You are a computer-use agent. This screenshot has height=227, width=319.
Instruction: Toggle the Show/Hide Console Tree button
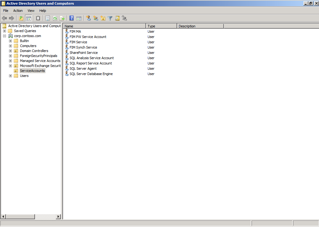[x=28, y=18]
